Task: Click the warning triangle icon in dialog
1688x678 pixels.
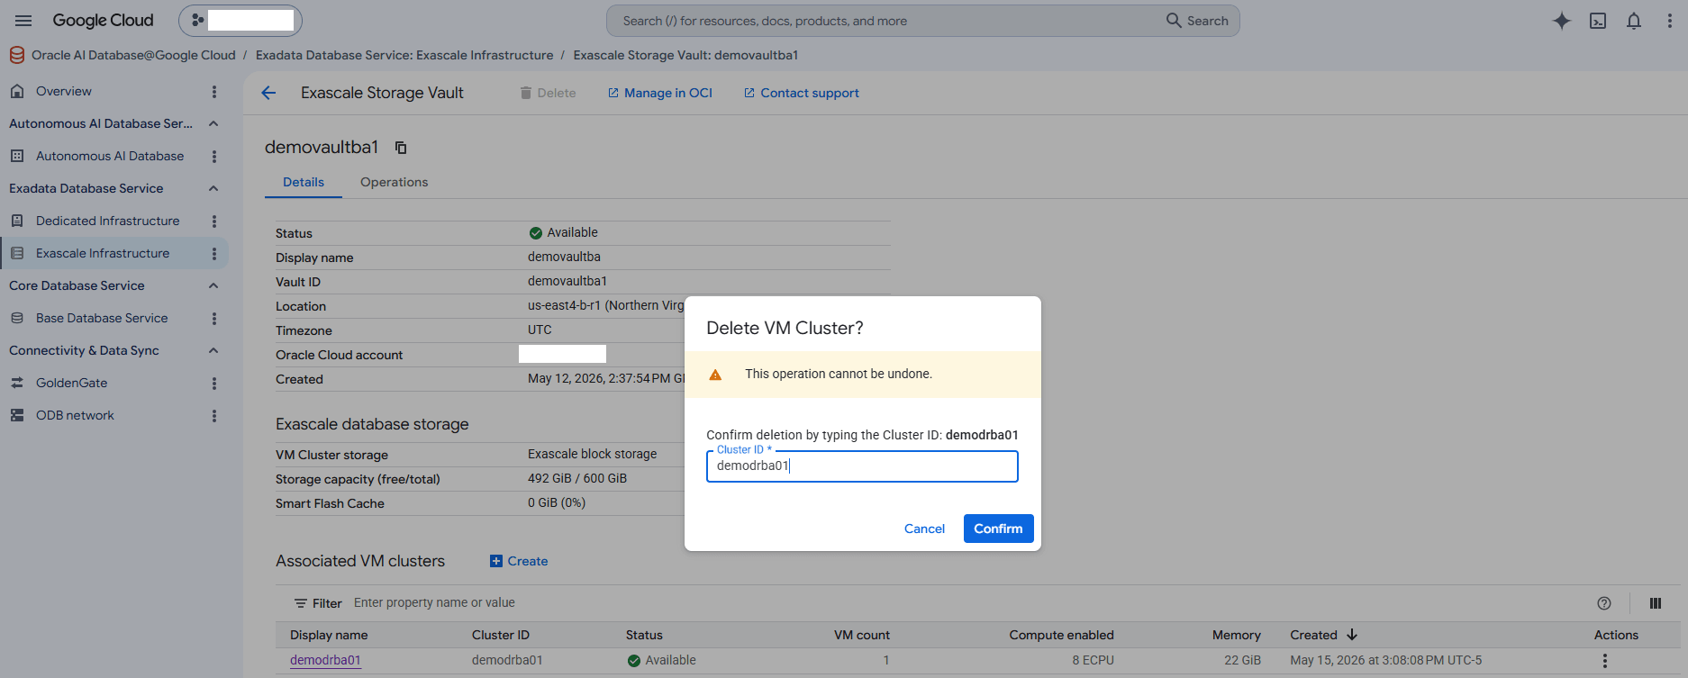Action: 715,375
